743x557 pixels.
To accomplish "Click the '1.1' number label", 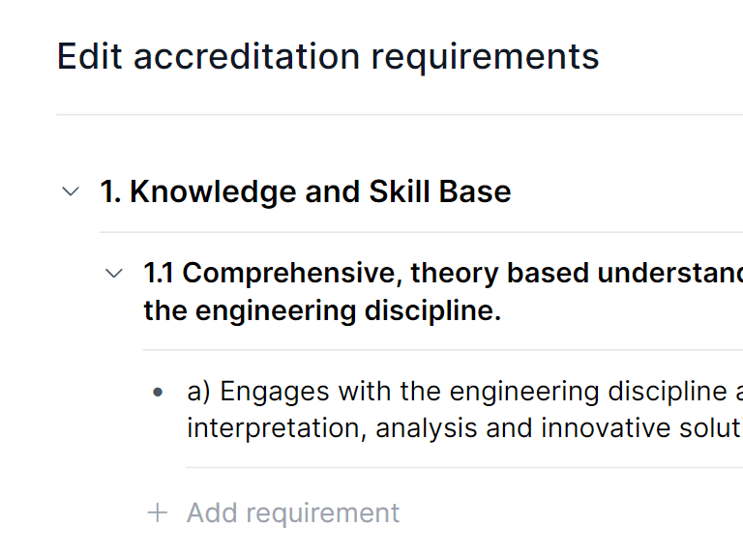I will coord(160,274).
